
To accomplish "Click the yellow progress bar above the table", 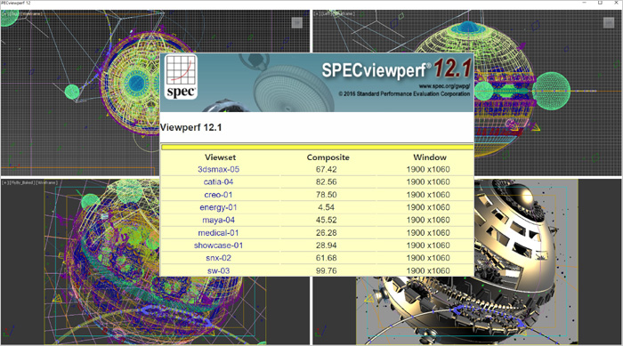I will pyautogui.click(x=317, y=148).
